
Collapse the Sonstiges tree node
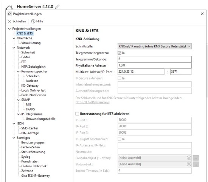[14, 138]
